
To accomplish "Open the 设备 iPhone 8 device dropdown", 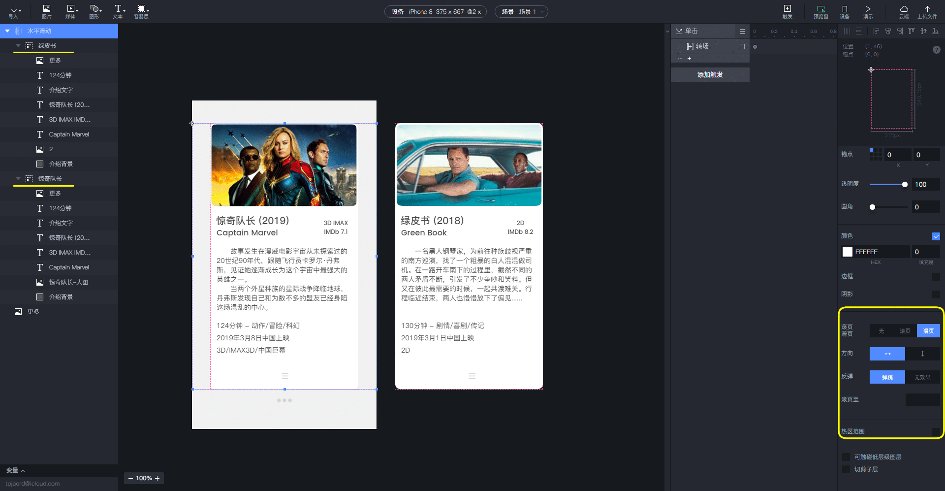I will click(436, 12).
